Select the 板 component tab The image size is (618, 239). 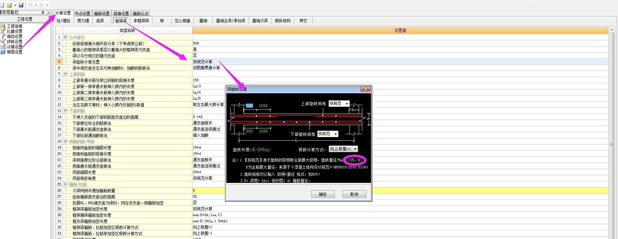[x=162, y=21]
